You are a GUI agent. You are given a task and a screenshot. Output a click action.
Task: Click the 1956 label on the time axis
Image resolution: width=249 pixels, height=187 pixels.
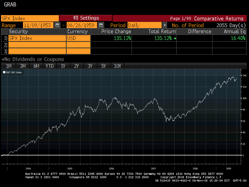point(112,169)
